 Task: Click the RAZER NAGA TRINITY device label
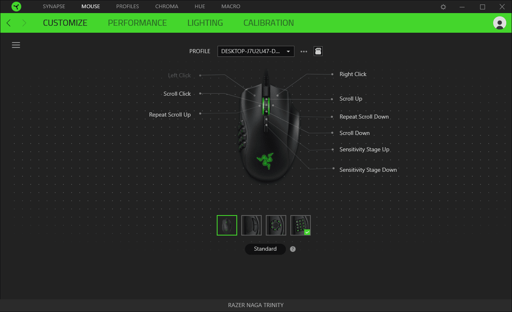[256, 305]
